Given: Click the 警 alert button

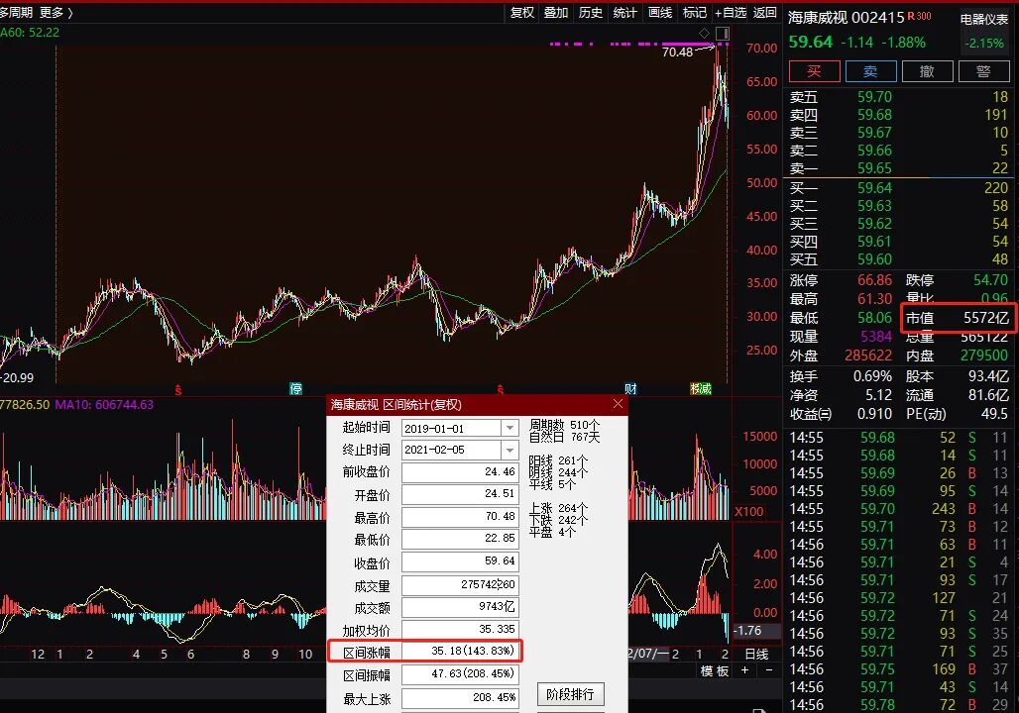Looking at the screenshot, I should [984, 70].
